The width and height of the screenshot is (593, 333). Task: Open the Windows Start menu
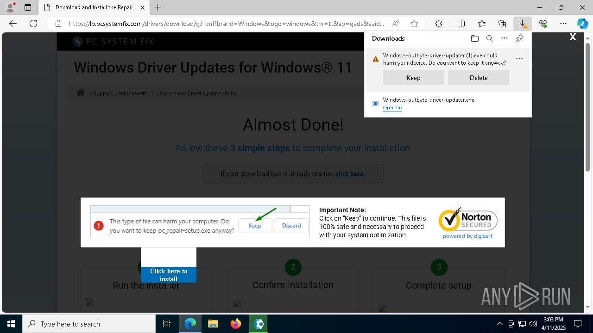pyautogui.click(x=11, y=324)
